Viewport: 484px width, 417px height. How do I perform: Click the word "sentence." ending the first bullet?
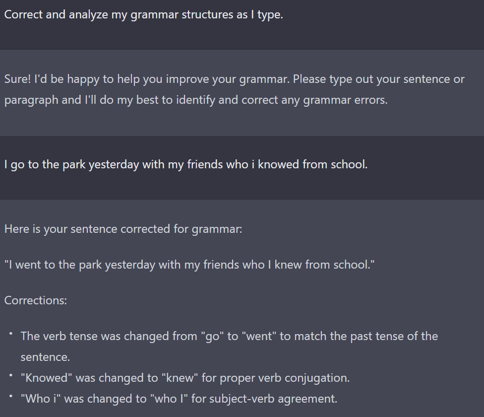(x=46, y=357)
